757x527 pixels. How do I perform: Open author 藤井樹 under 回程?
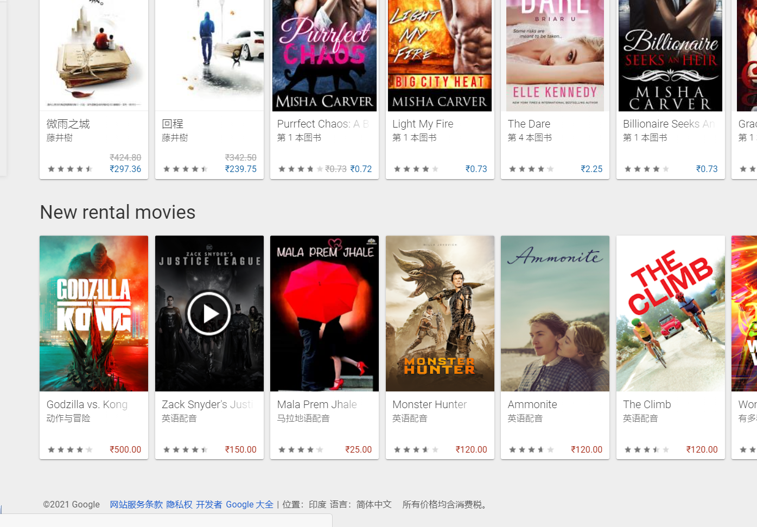(175, 138)
